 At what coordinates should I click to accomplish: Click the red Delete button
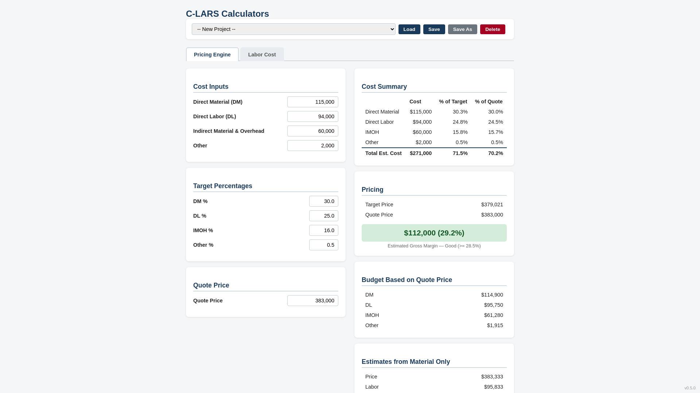point(493,29)
